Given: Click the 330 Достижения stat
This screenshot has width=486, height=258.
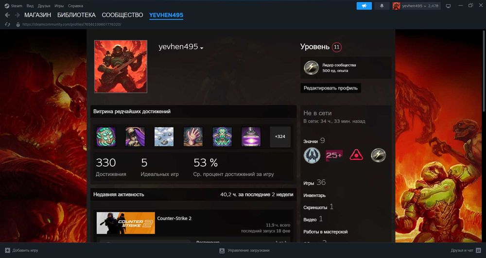Looking at the screenshot, I should pyautogui.click(x=111, y=167).
